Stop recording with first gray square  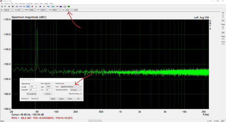pyautogui.click(x=36, y=7)
